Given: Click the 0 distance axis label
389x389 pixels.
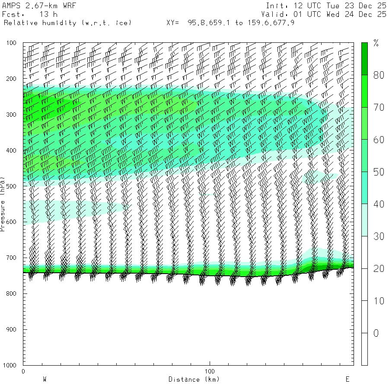Looking at the screenshot, I should coord(23,371).
